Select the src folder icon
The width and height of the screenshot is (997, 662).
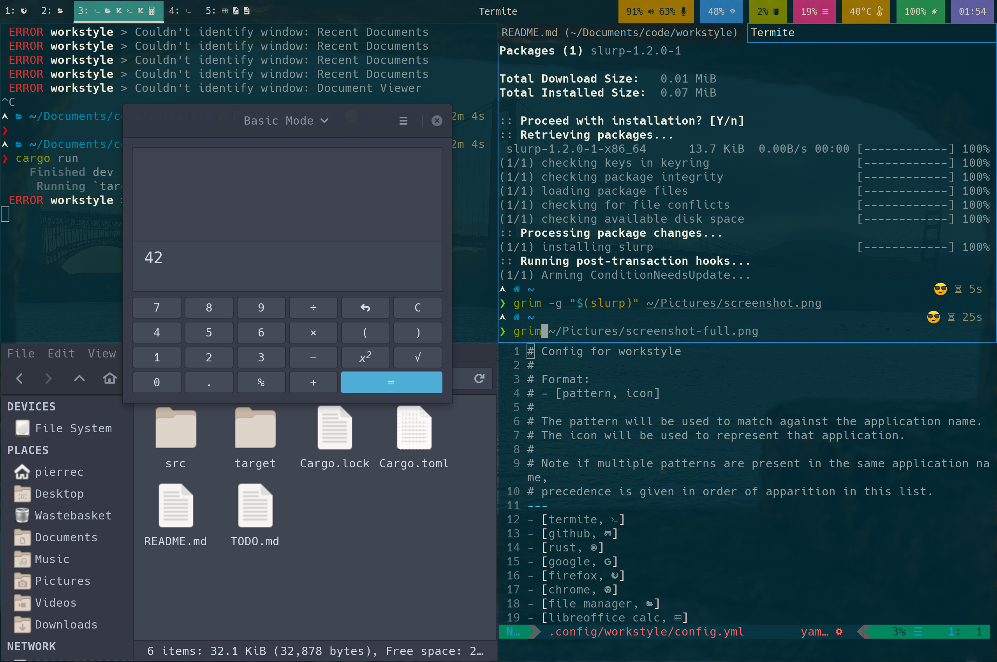pos(176,428)
